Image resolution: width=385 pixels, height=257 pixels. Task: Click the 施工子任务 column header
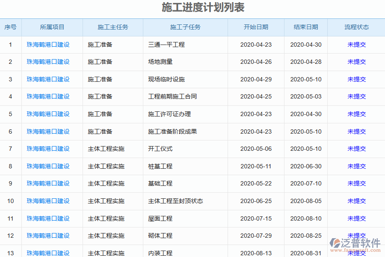[x=185, y=27]
